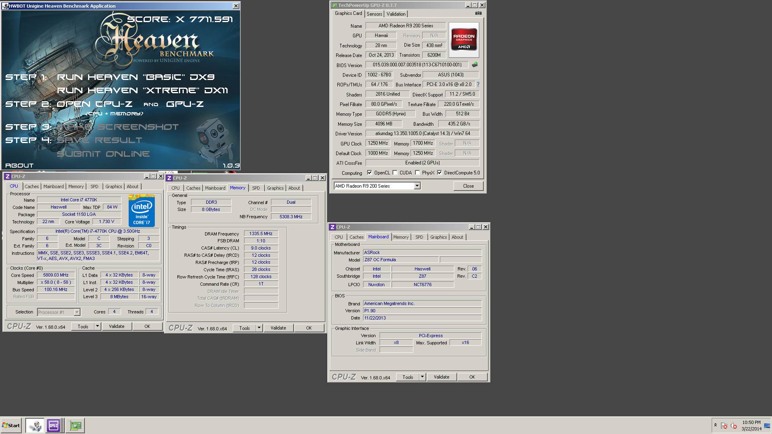
Task: Expand the Tools arrow in CPU-Z Mainboard window
Action: click(422, 377)
